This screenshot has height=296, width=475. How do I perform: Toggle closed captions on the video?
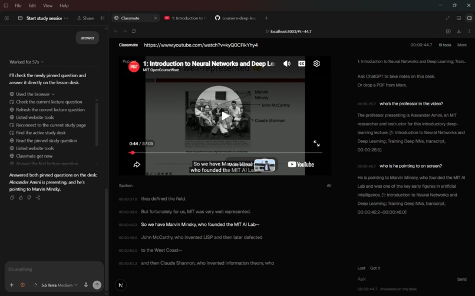click(302, 64)
